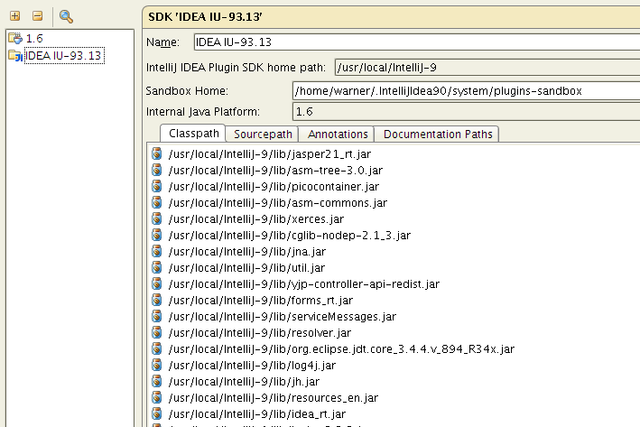This screenshot has width=640, height=427.
Task: Select the 1.6 SDK entry
Action: (34, 39)
